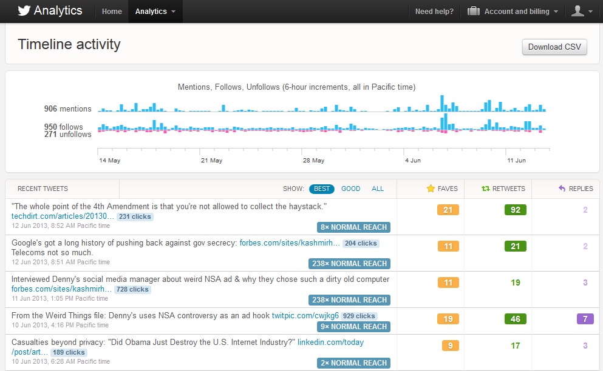Download the CSV file
Viewport: 603px width, 371px height.
pyautogui.click(x=554, y=47)
